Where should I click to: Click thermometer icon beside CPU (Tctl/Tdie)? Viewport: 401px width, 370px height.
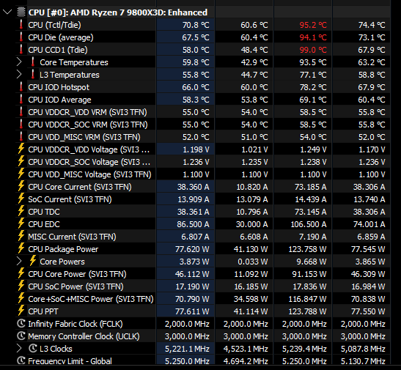coord(21,24)
